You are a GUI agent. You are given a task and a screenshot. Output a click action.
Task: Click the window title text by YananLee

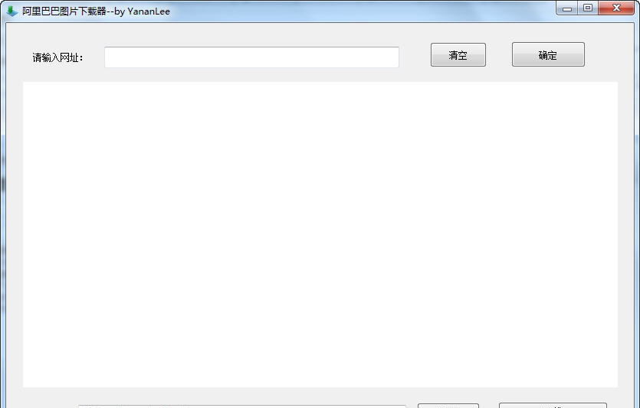coord(97,11)
